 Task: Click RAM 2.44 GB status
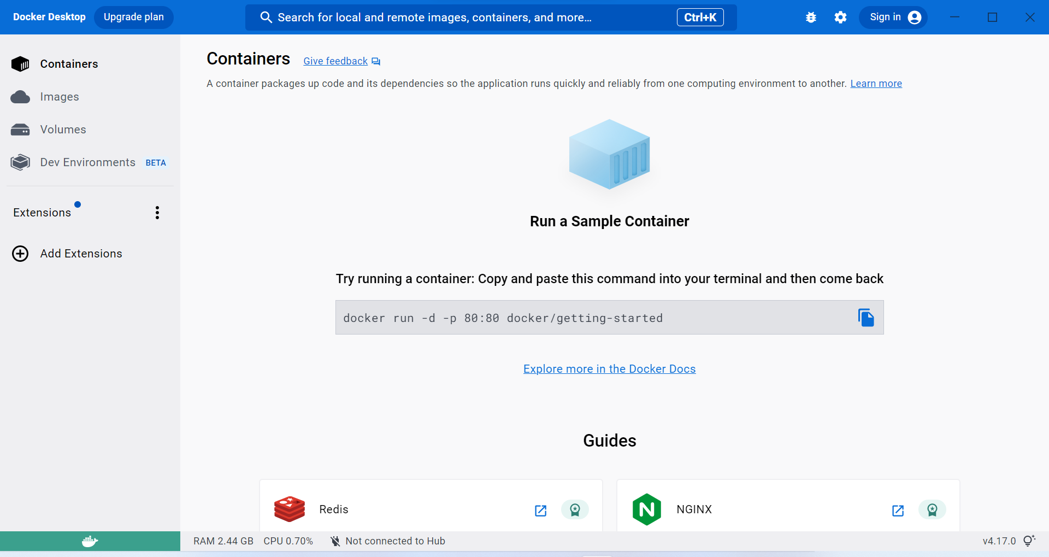point(223,541)
